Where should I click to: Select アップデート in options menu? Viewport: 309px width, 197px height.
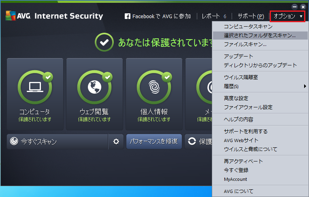[x=260, y=57]
